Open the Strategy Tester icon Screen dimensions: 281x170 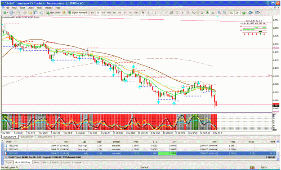(x=41, y=13)
